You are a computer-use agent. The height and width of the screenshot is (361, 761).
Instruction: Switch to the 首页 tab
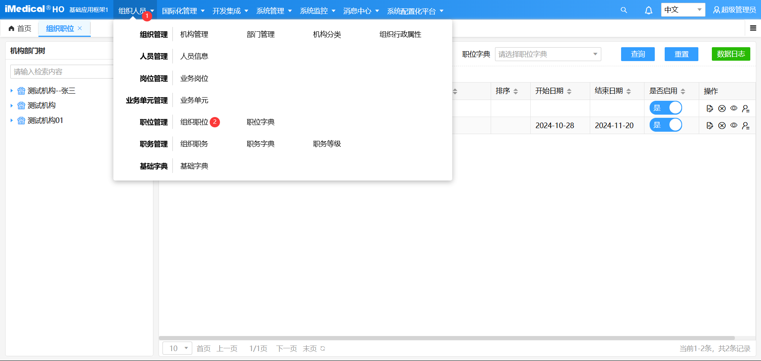click(20, 29)
